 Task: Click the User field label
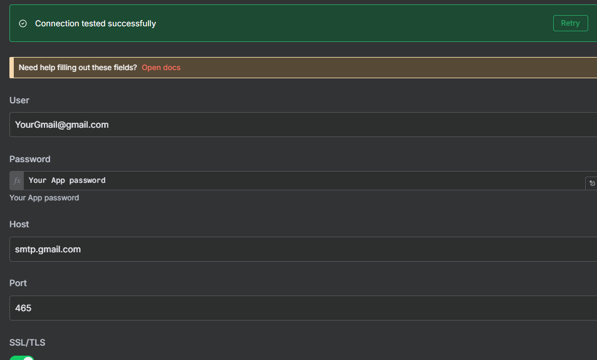[x=19, y=100]
